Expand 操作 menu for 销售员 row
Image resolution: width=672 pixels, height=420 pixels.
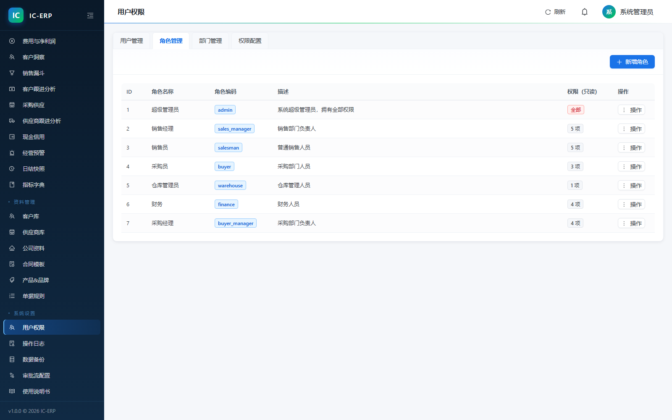click(631, 148)
